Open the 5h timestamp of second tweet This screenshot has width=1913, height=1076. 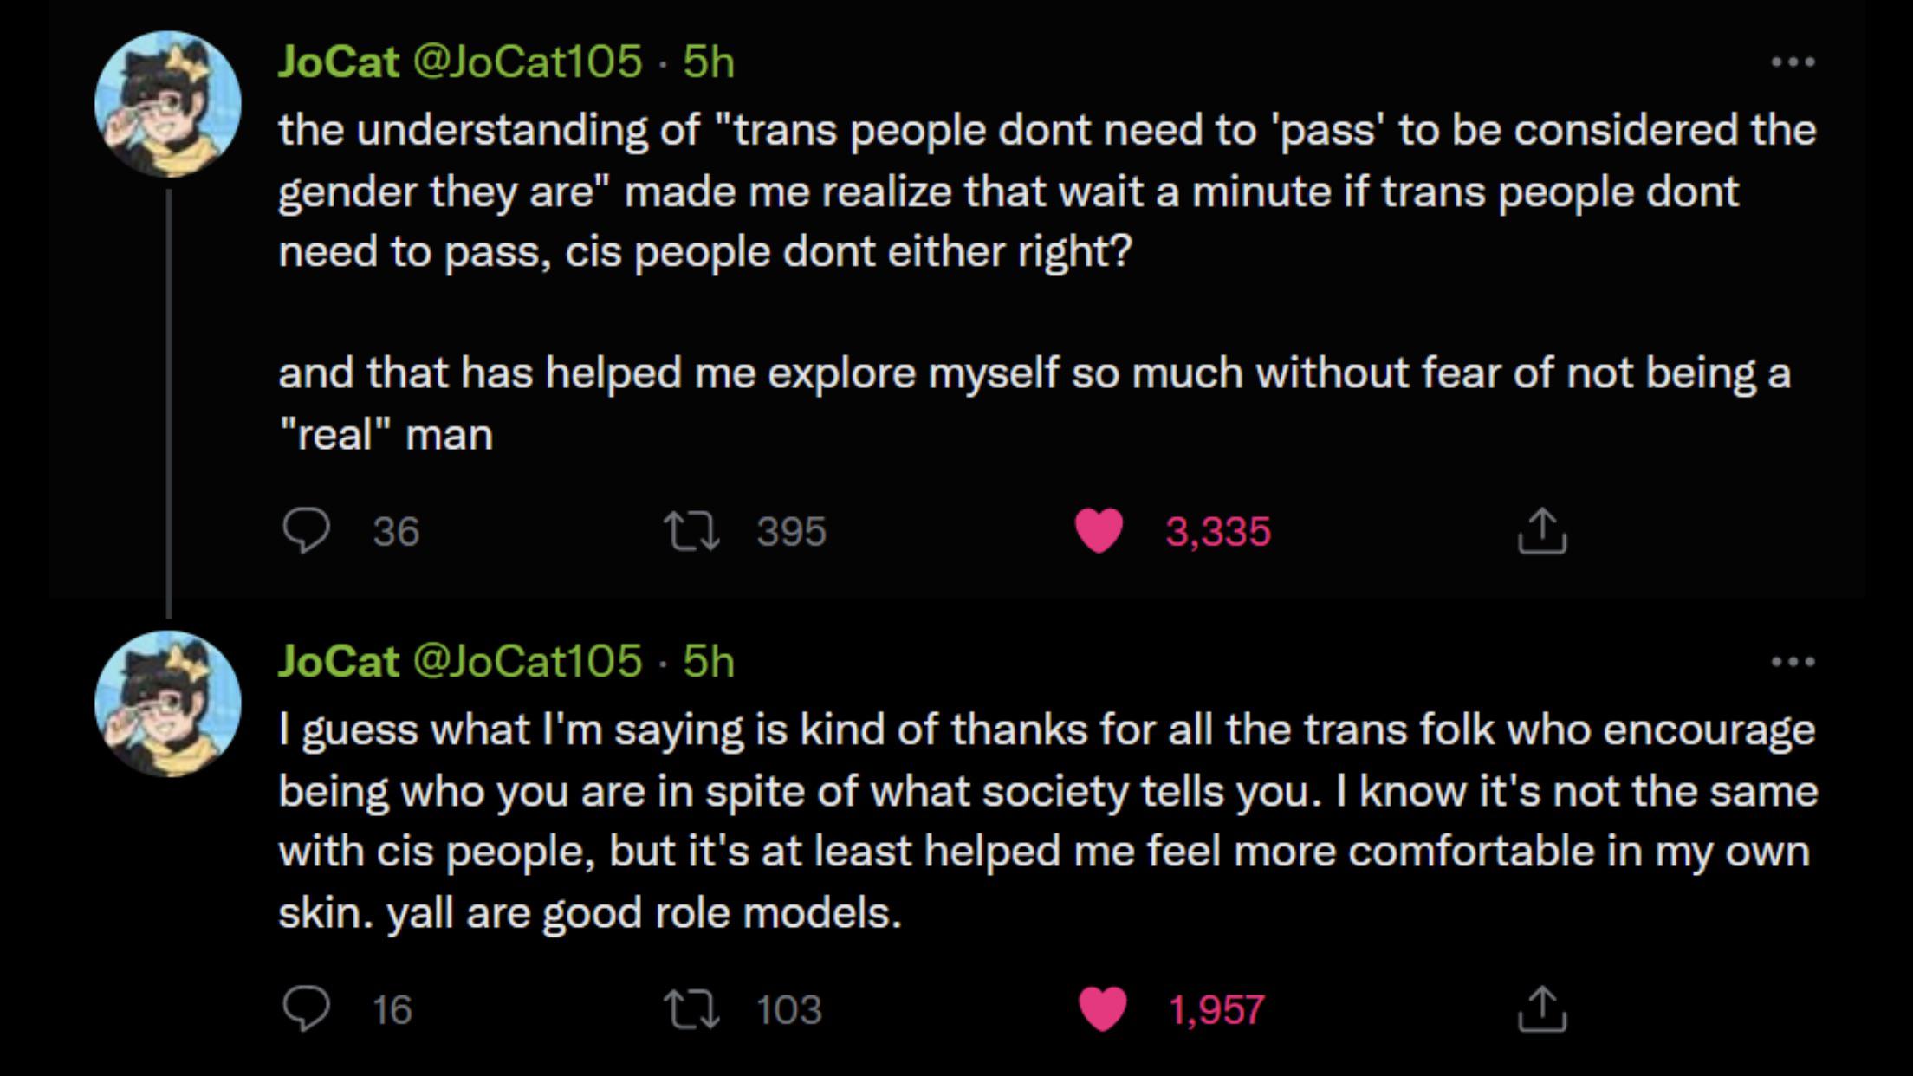708,662
